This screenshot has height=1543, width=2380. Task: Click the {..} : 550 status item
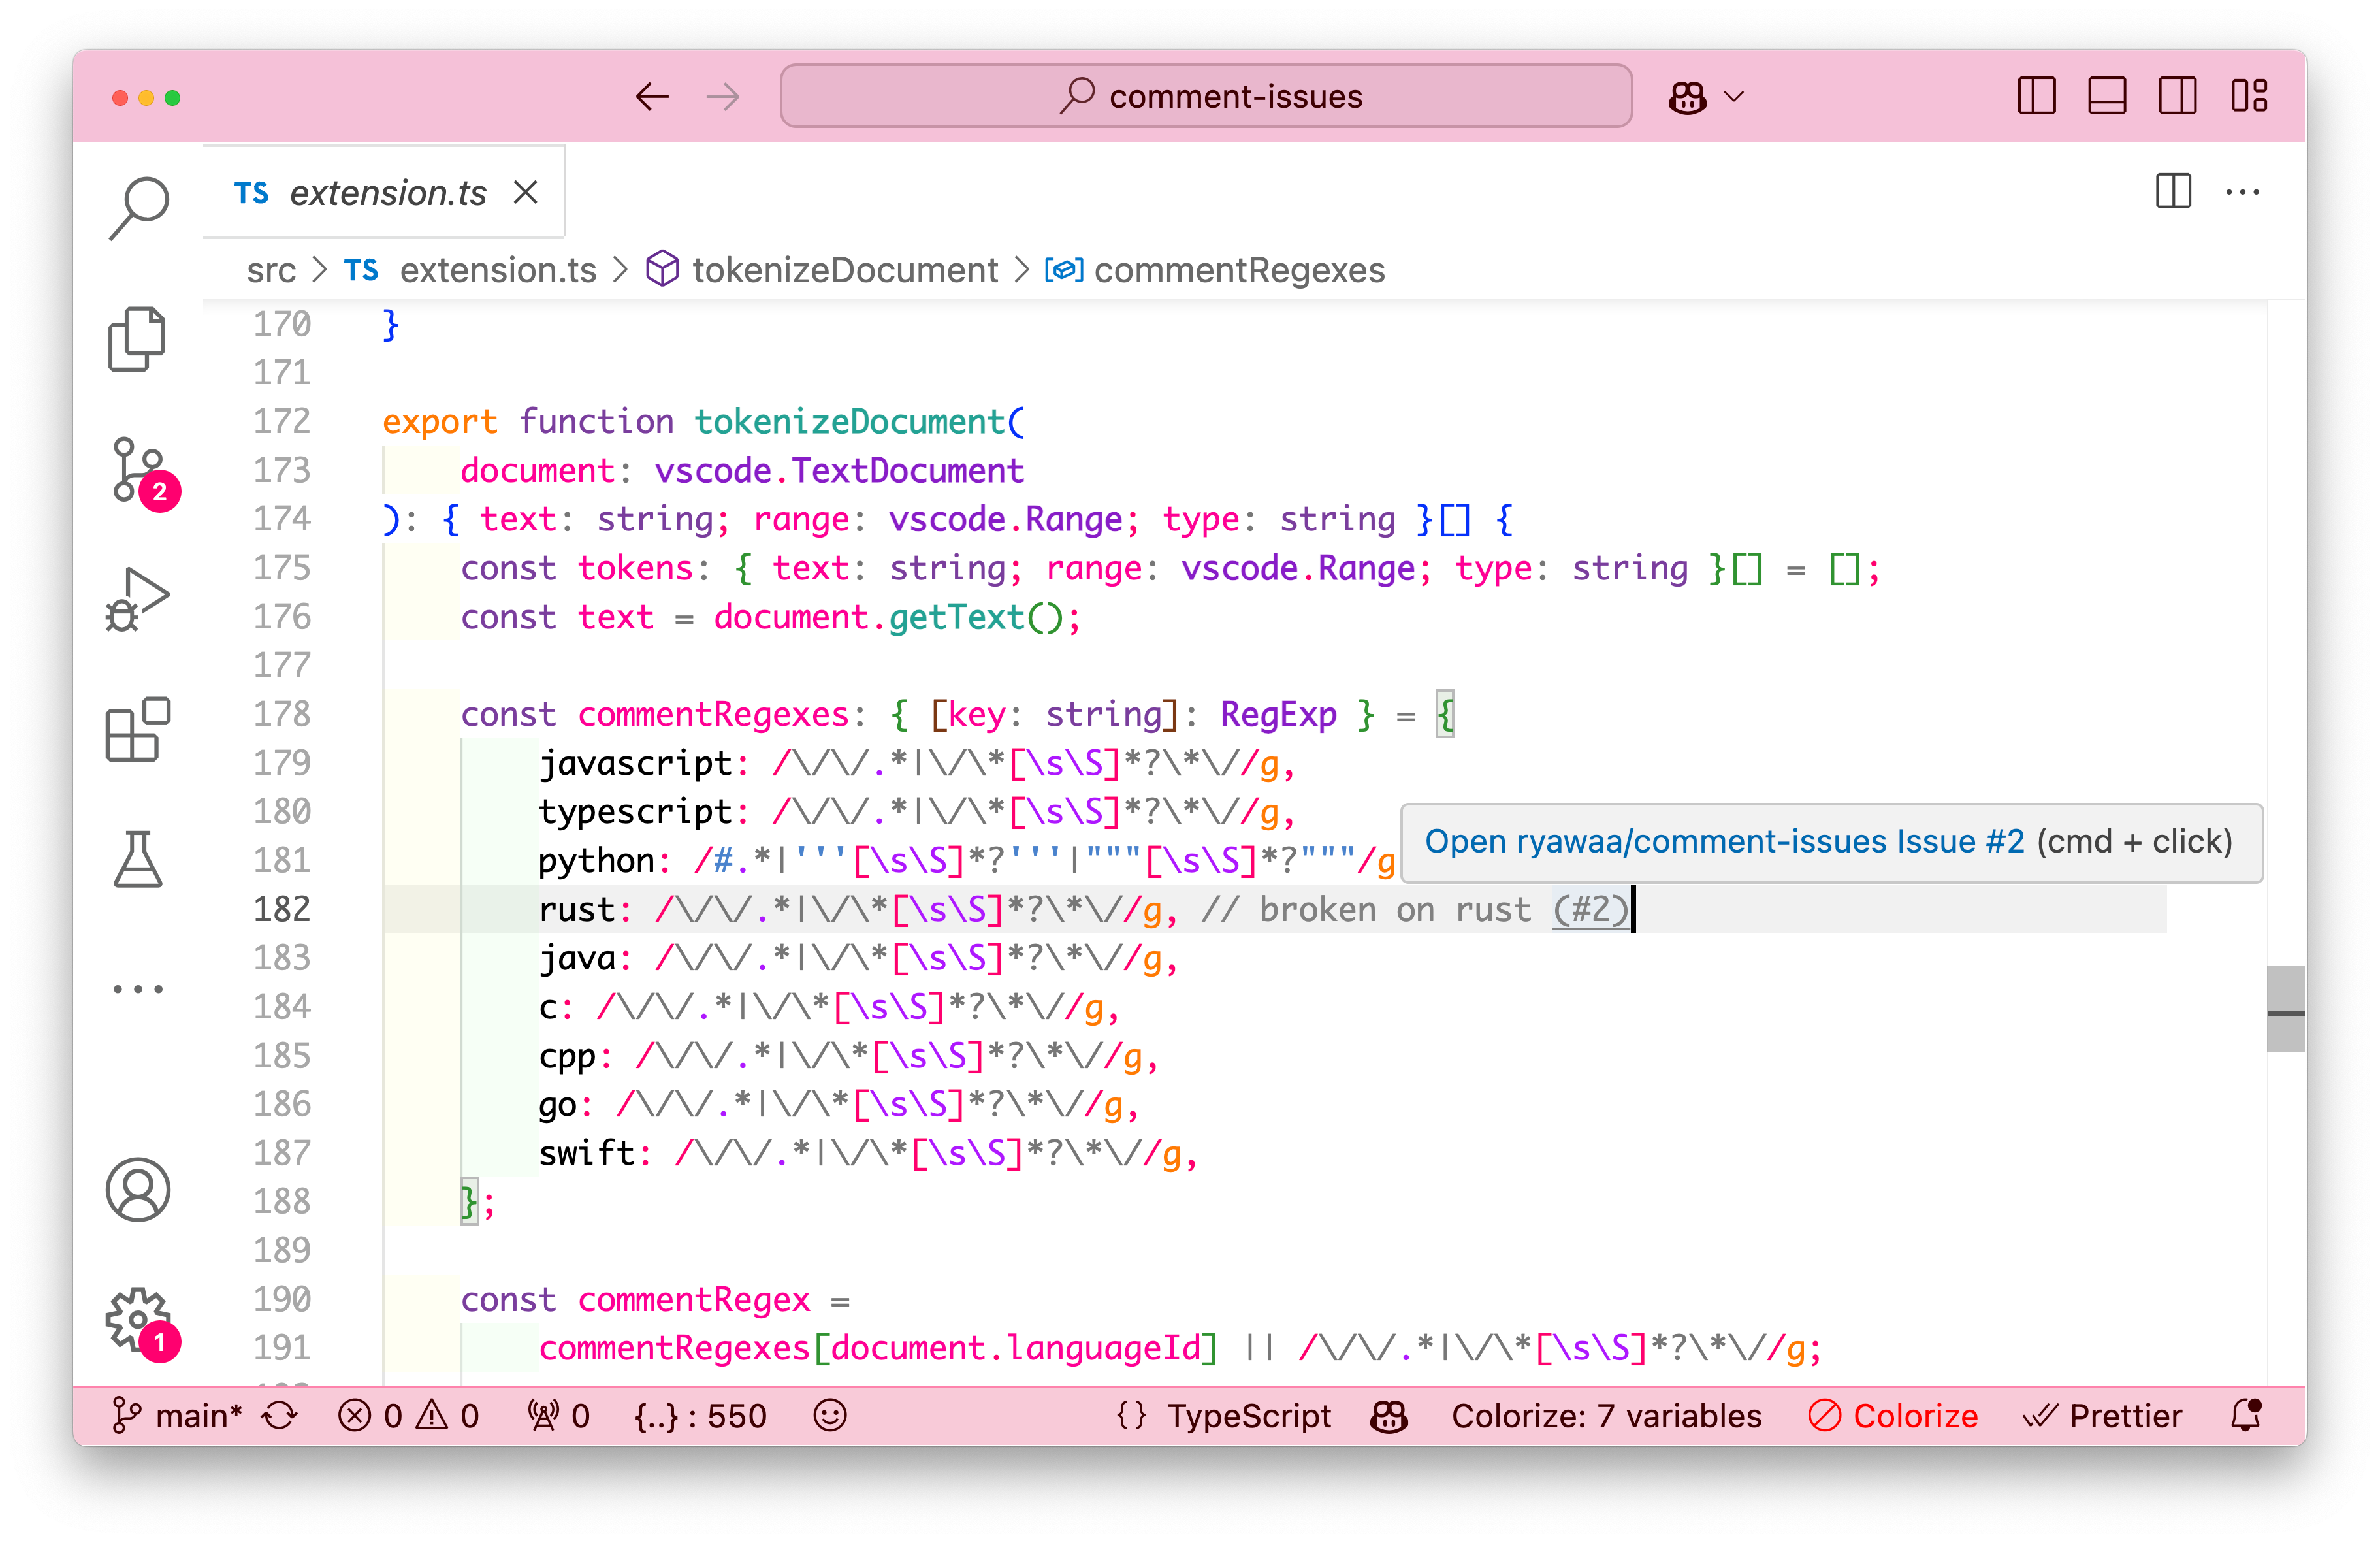[x=701, y=1416]
